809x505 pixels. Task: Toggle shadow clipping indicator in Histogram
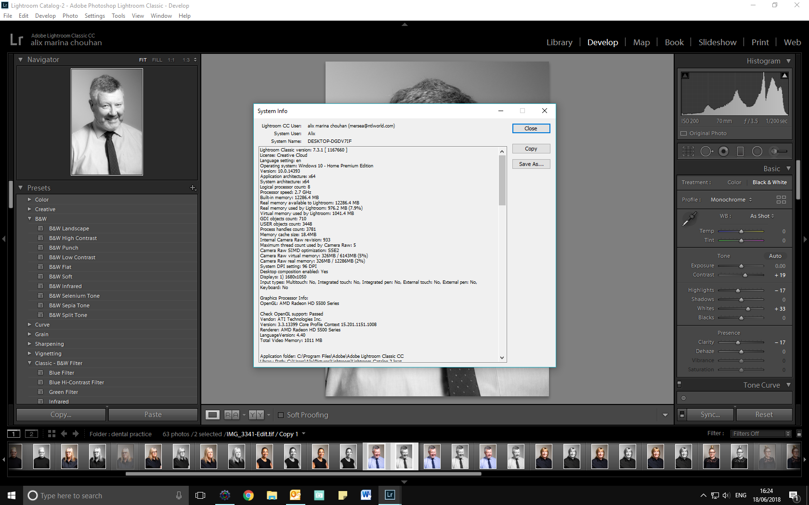tap(685, 76)
